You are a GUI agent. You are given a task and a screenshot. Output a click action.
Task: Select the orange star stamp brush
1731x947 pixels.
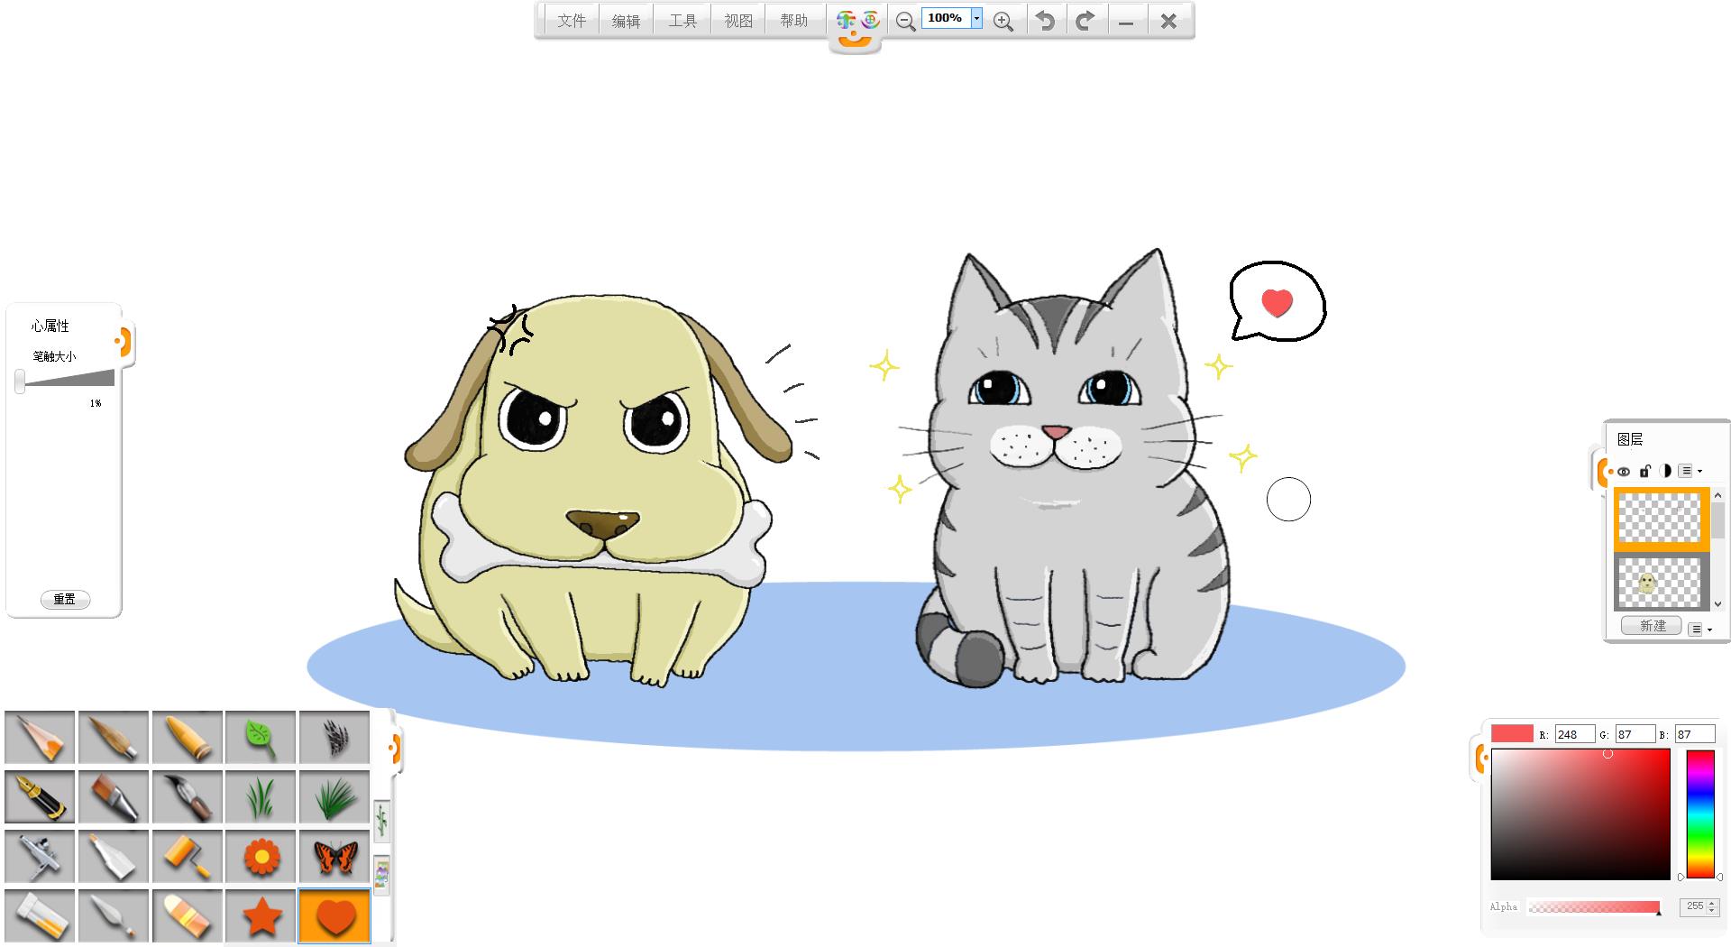pyautogui.click(x=261, y=916)
